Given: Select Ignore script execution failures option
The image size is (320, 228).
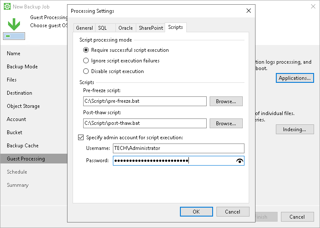Looking at the screenshot, I should point(86,61).
